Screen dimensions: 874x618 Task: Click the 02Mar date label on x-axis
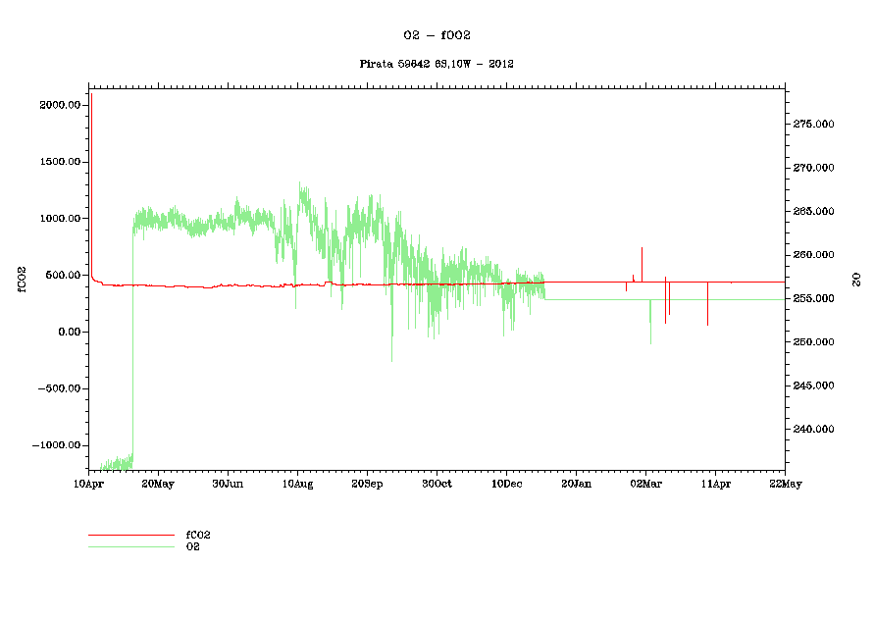(x=645, y=484)
